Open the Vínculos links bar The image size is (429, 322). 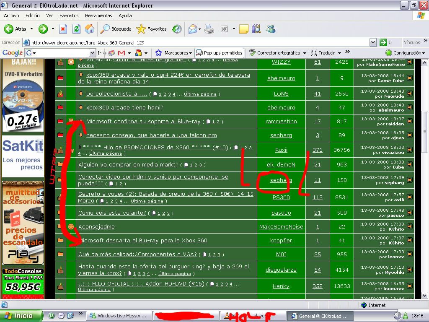412,42
